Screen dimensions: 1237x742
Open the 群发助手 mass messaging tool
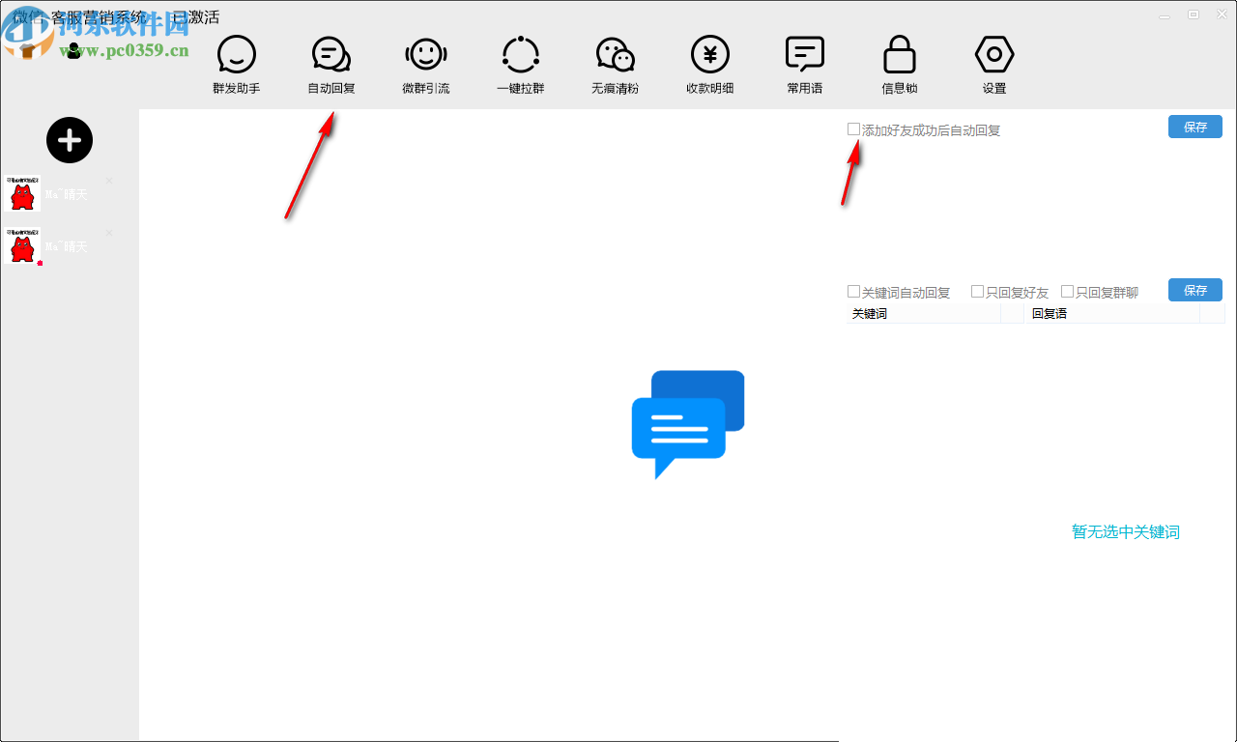pos(237,66)
